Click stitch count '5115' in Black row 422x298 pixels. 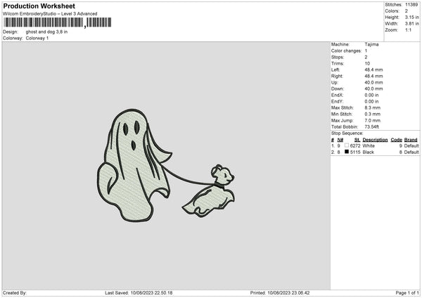(355, 153)
